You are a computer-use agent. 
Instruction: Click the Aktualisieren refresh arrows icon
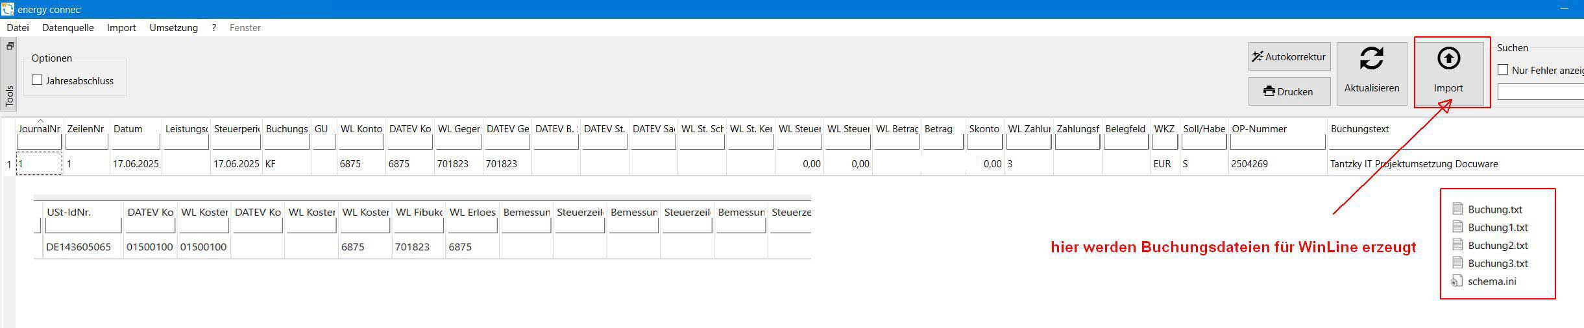click(1371, 59)
